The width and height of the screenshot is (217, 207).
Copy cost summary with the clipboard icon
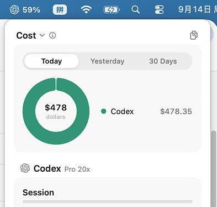tap(194, 35)
